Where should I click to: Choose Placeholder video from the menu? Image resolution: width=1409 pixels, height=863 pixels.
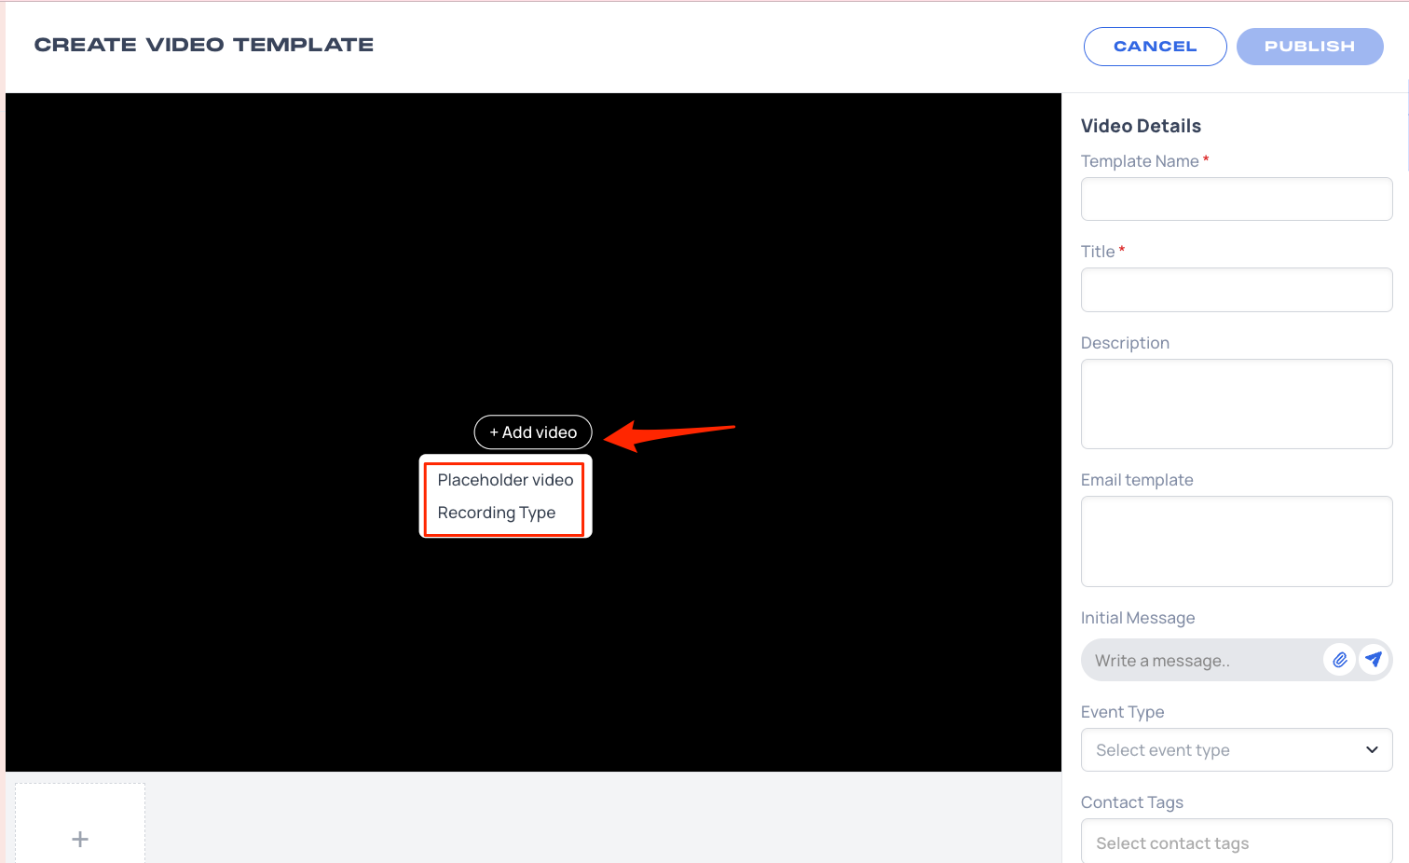(505, 480)
